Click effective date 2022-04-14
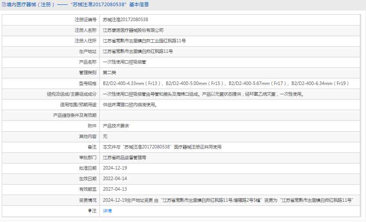This screenshot has width=366, height=222. point(115,179)
